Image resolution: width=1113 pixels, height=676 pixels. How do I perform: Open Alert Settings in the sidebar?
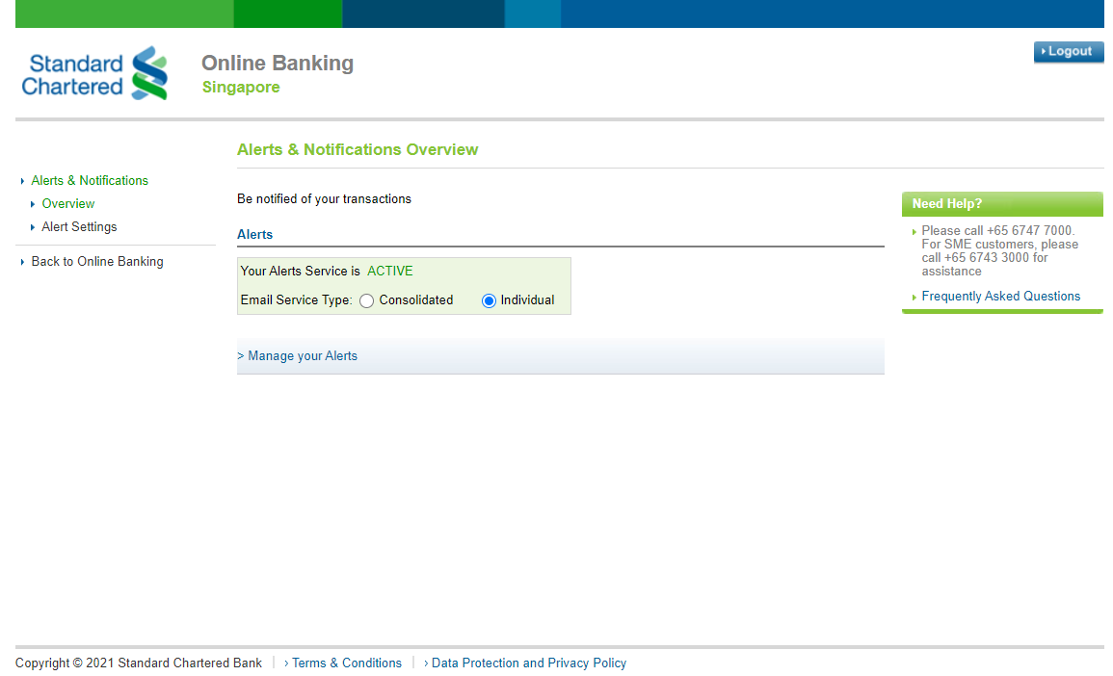click(x=79, y=227)
